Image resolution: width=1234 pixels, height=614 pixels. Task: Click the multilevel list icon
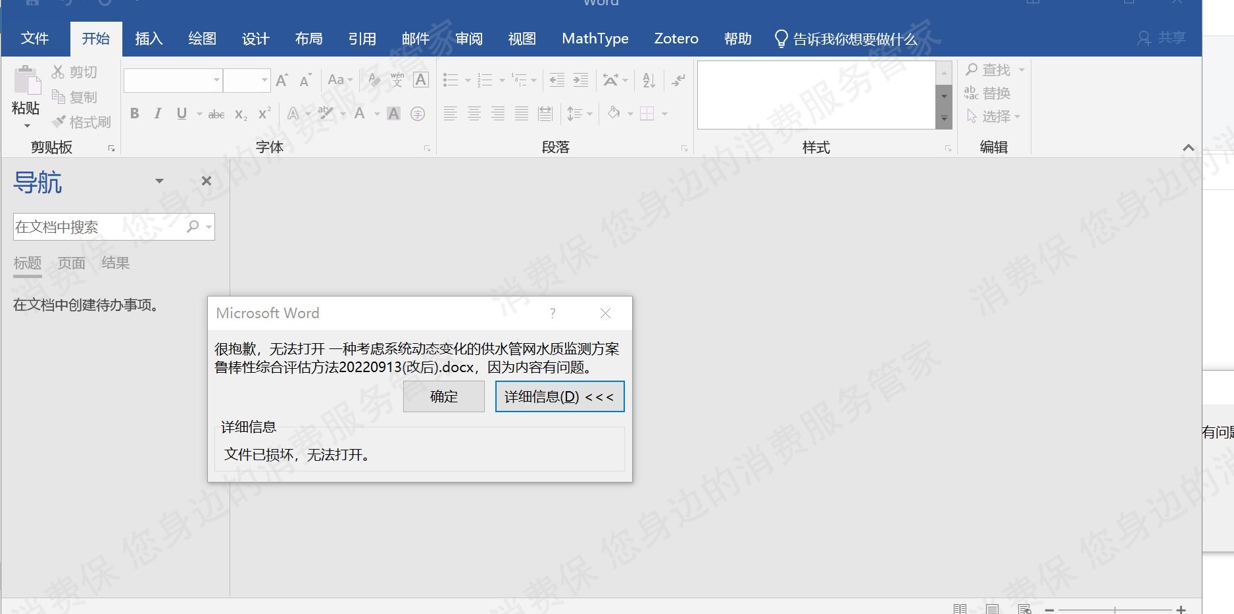[x=519, y=80]
